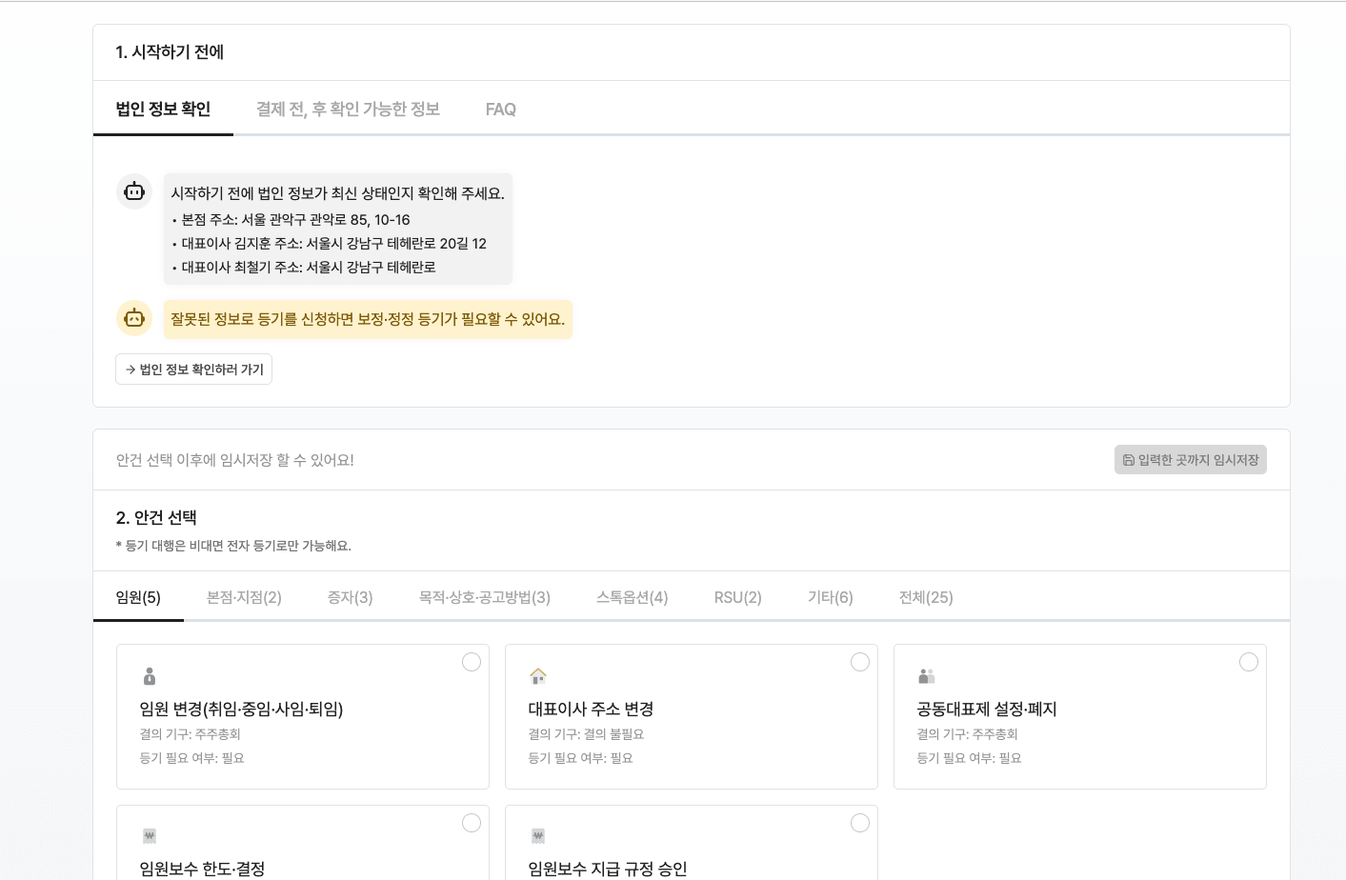The width and height of the screenshot is (1346, 880).
Task: Click the 2. 안건 선택 heading
Action: point(156,518)
